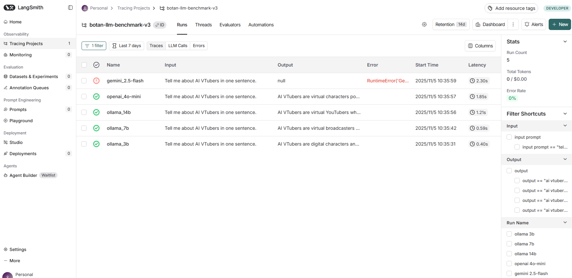
Task: Switch to Runs tab
Action: pos(182,25)
